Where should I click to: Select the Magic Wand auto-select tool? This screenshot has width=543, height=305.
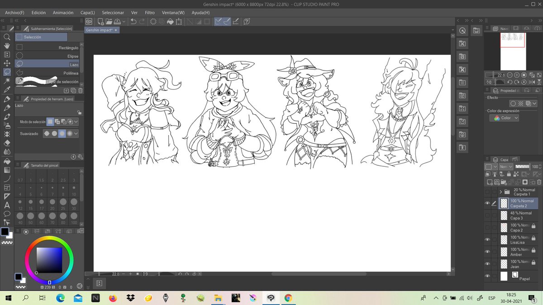(7, 81)
